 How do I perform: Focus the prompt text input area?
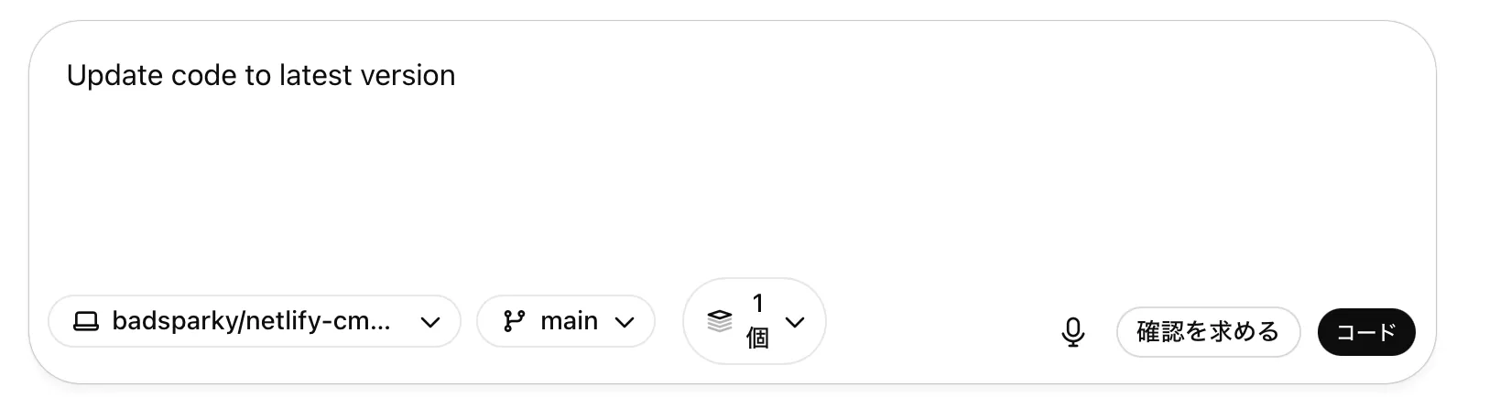733,165
